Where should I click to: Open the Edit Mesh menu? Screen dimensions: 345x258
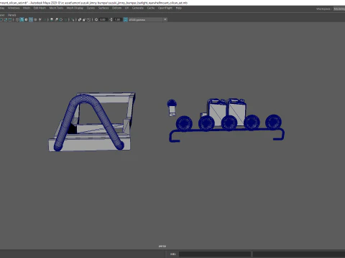click(x=40, y=8)
